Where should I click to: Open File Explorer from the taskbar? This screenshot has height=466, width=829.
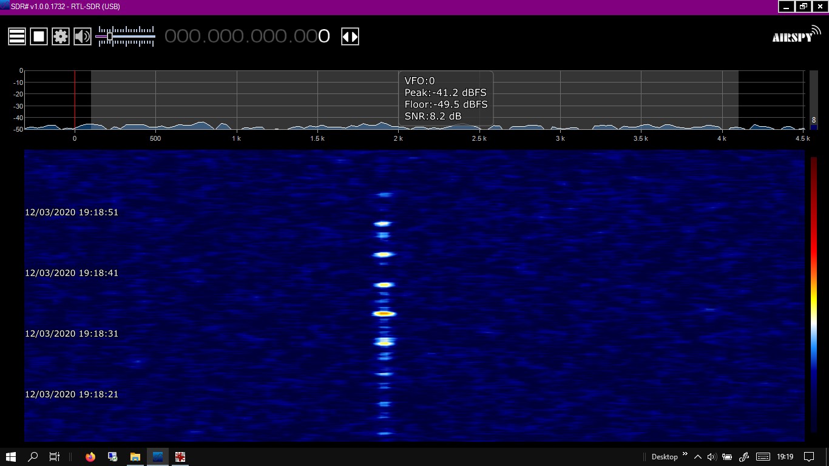click(135, 457)
